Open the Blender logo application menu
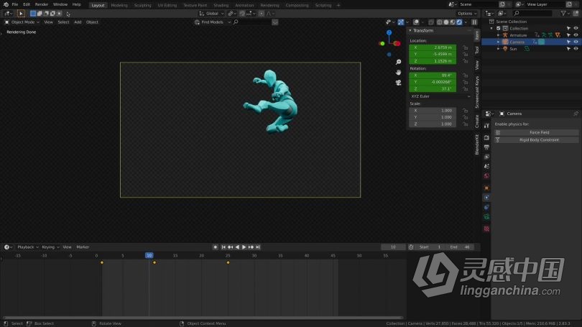The image size is (582, 327). pyautogui.click(x=6, y=4)
